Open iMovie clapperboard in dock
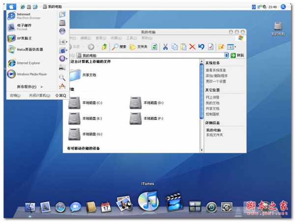The height and width of the screenshot is (222, 295). click(x=174, y=202)
